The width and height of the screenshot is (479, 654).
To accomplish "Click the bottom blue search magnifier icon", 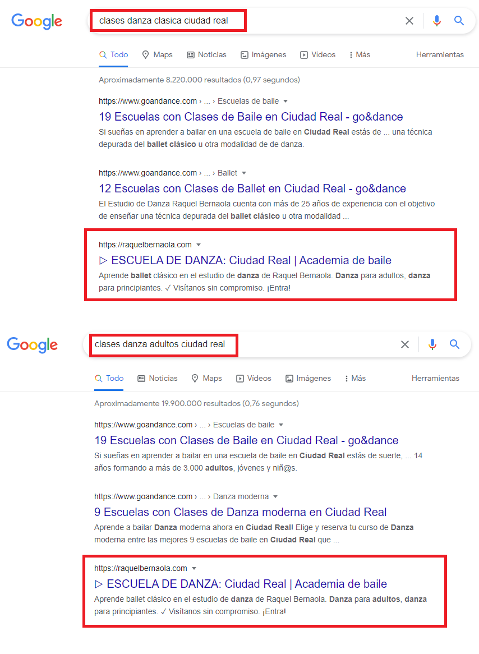I will click(x=454, y=344).
